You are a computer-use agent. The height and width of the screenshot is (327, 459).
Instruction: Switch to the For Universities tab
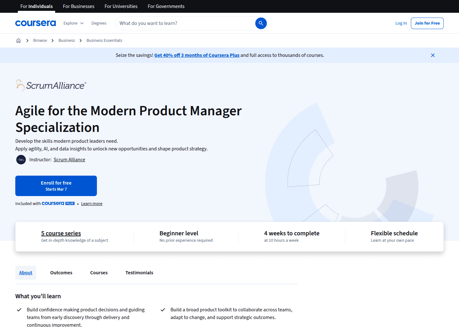tap(121, 6)
